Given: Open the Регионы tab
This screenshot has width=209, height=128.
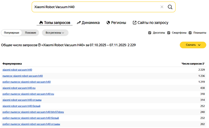Looking at the screenshot, I should tap(116, 23).
